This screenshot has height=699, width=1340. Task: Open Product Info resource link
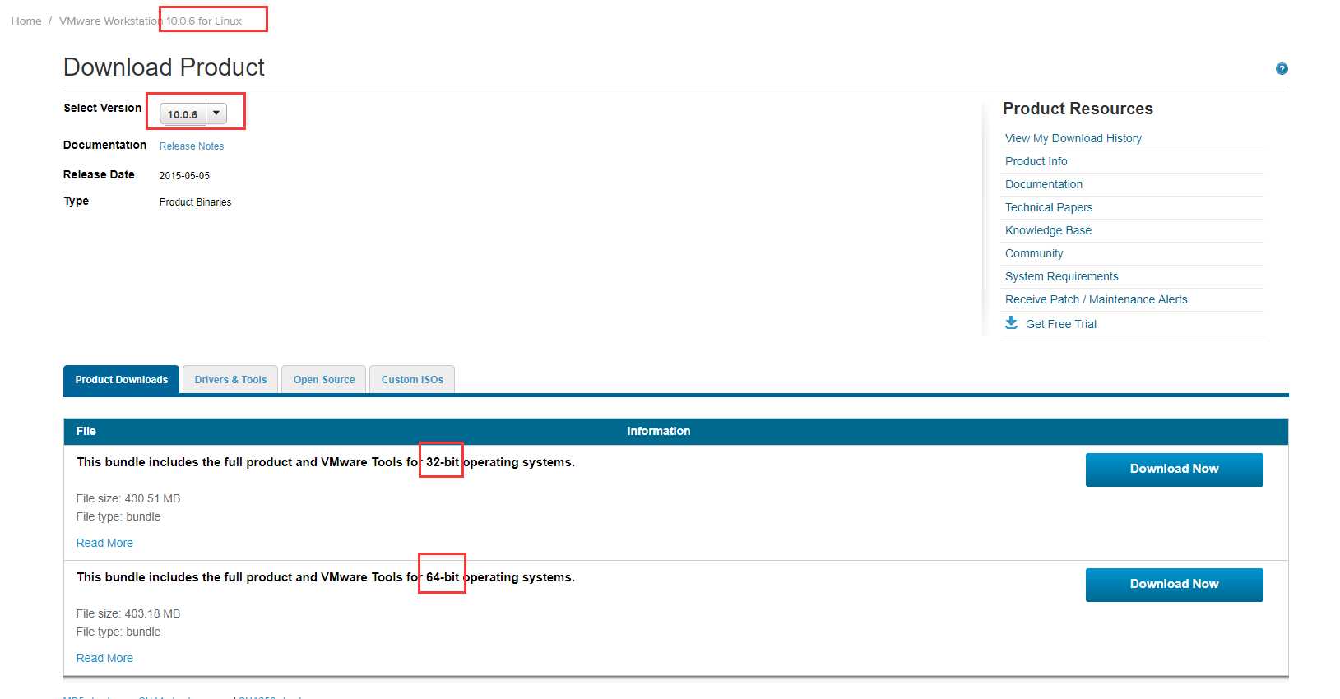(x=1036, y=161)
